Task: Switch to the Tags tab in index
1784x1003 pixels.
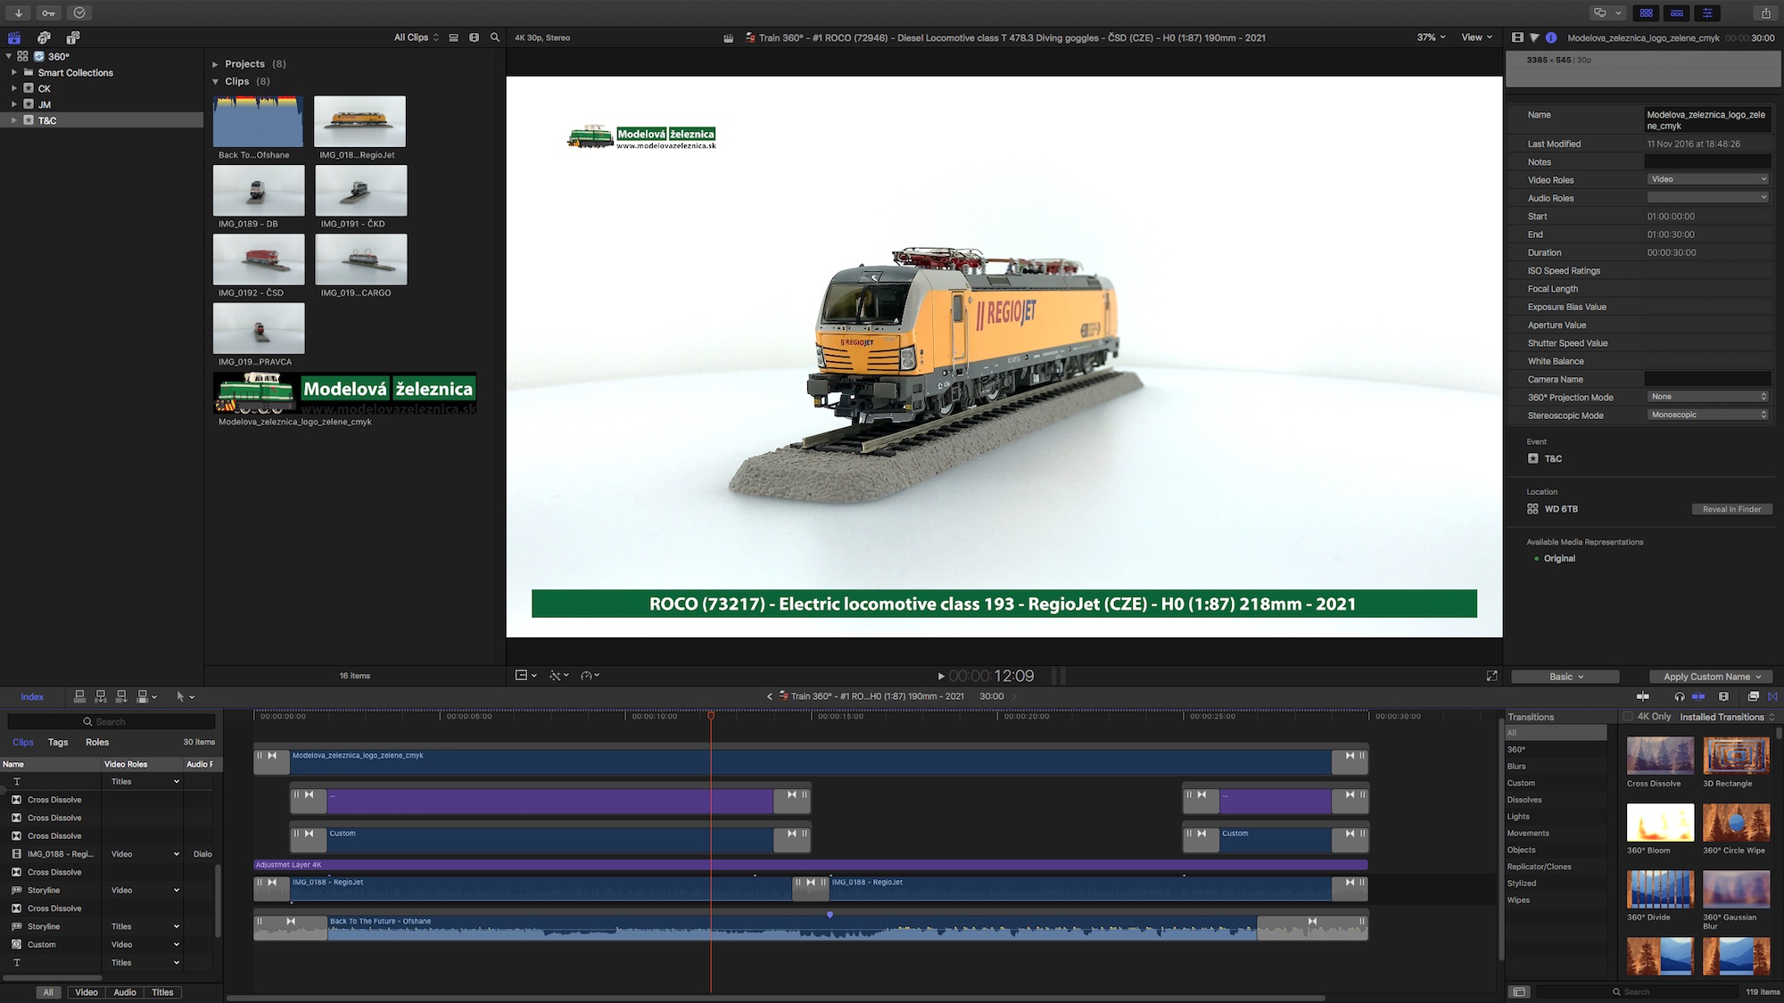Action: click(x=58, y=742)
